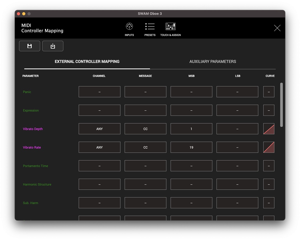Select the Sub. Harm MSB field
300x240 pixels.
[191, 203]
